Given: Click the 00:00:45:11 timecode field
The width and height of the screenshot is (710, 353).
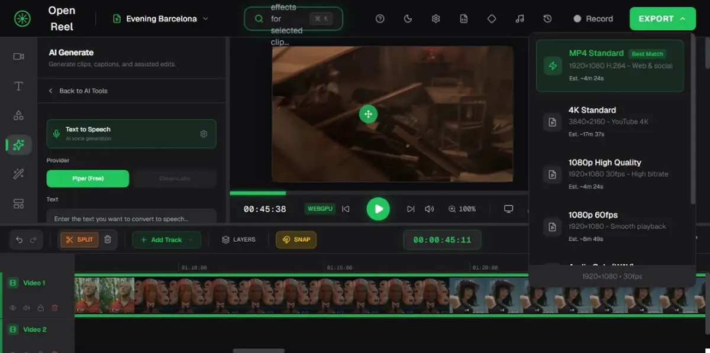Looking at the screenshot, I should point(442,240).
